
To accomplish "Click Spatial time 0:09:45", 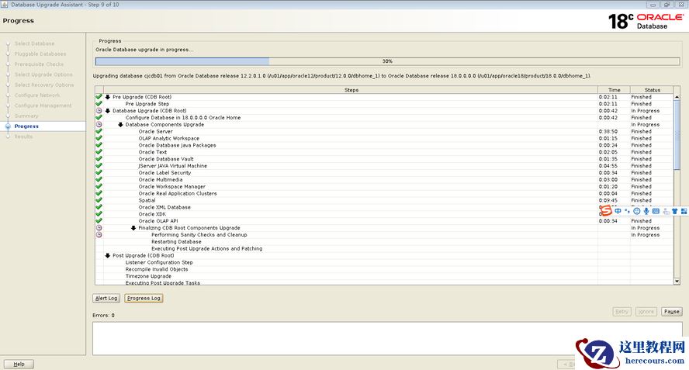I will tap(608, 200).
